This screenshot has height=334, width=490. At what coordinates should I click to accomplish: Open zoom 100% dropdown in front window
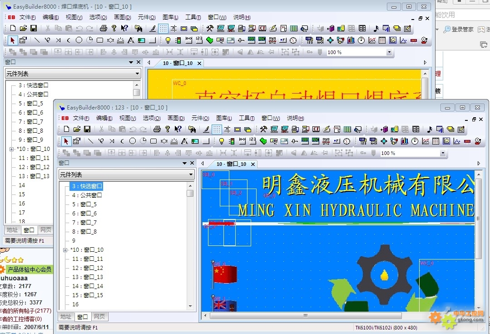pos(443,153)
